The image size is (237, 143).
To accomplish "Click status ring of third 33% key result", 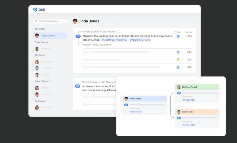I will pos(178,67).
